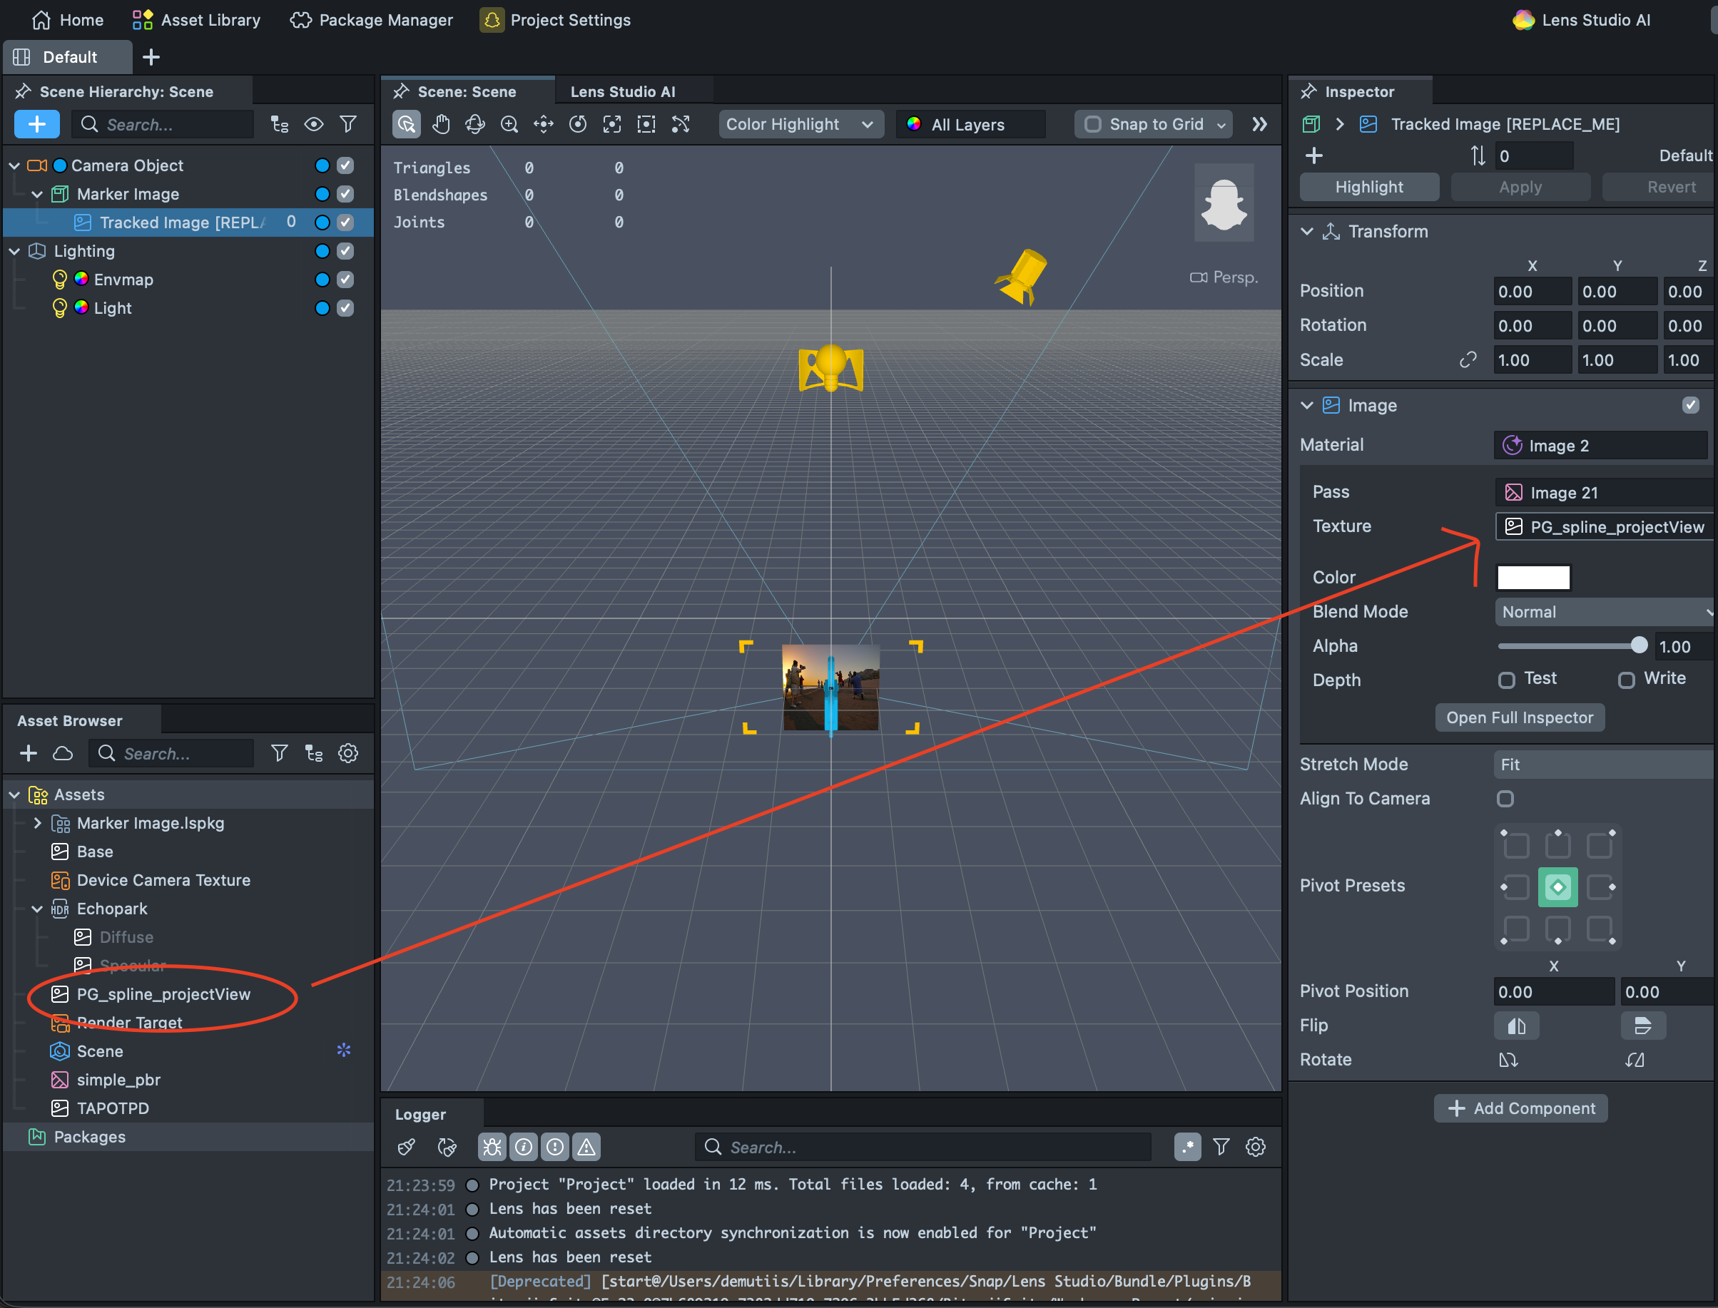Click the scale link proportions icon
This screenshot has height=1308, width=1718.
tap(1468, 359)
